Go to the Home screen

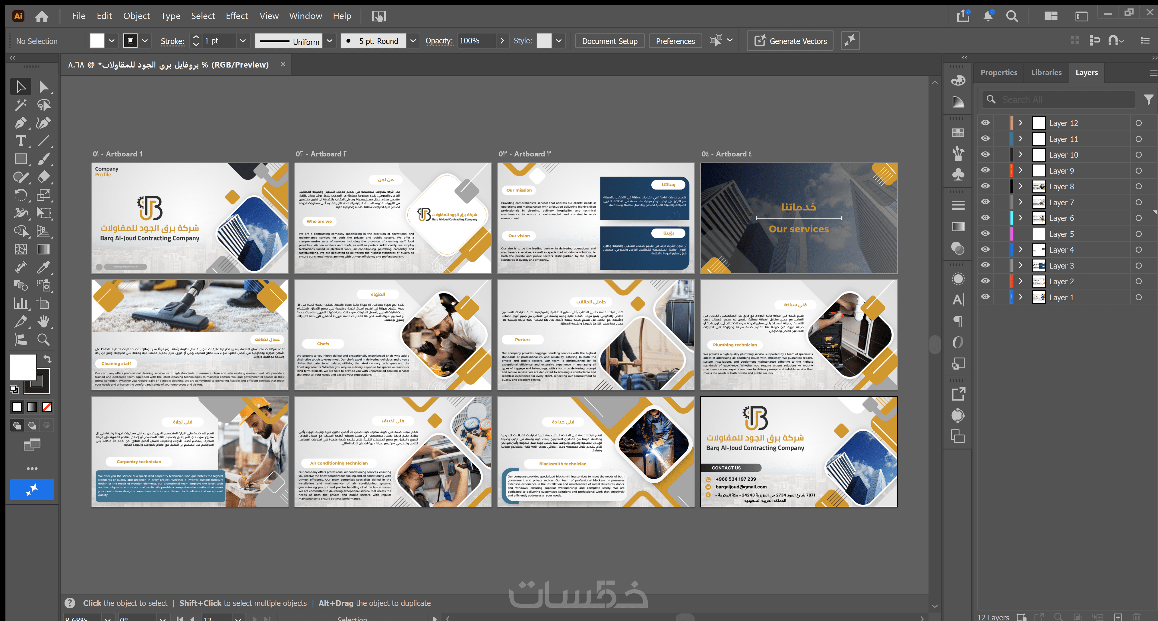click(x=42, y=16)
